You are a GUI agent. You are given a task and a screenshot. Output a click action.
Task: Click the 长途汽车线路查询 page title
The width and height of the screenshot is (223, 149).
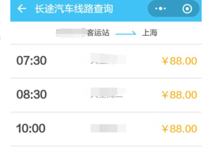pyautogui.click(x=74, y=9)
